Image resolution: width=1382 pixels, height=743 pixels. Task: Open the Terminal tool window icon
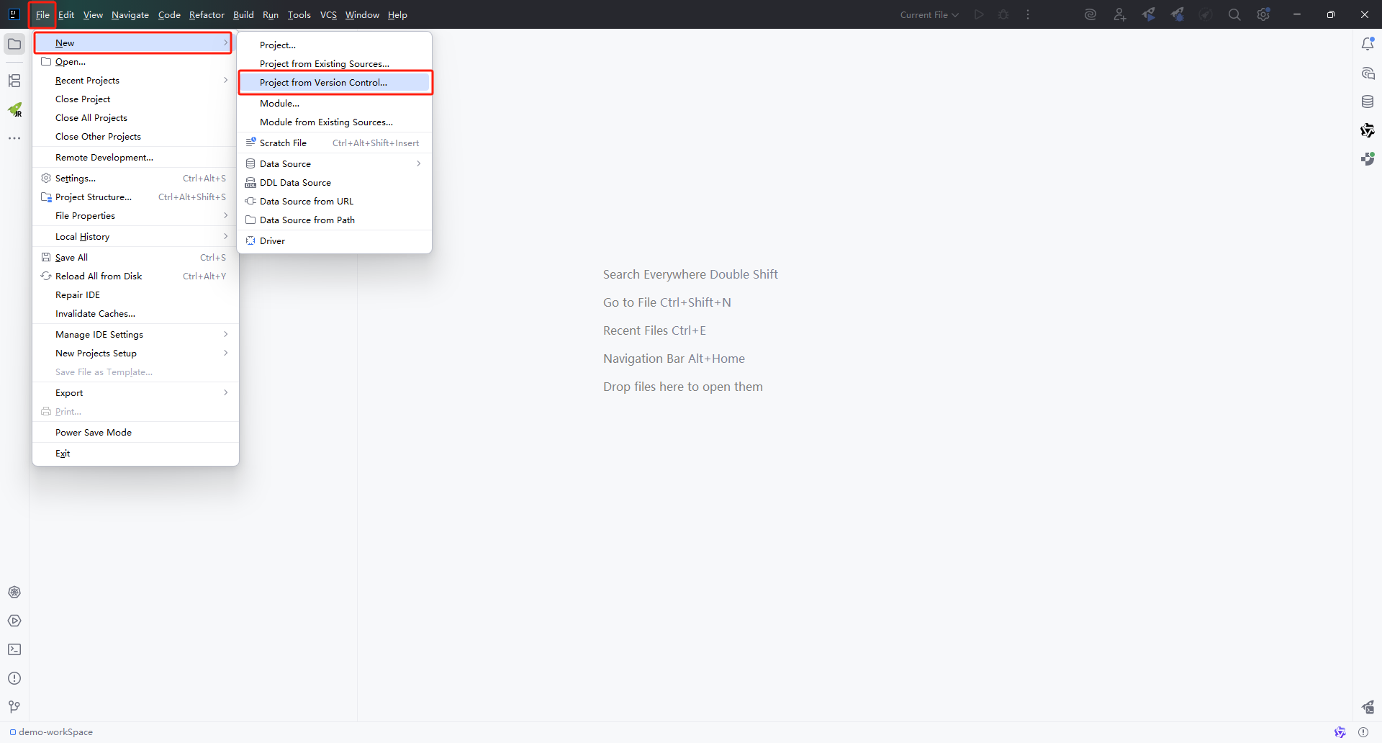click(14, 649)
